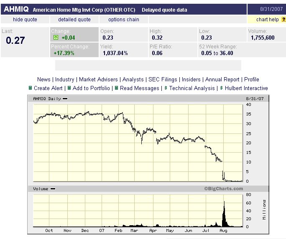This screenshot has width=286, height=239.
Task: Open the SEC Filings link
Action: [164, 79]
